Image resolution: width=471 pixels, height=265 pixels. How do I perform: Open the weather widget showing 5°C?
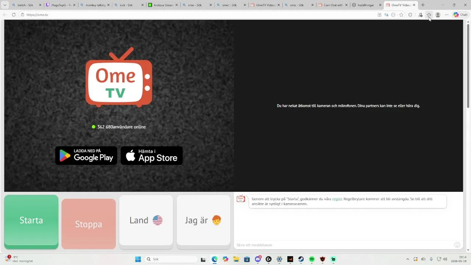pyautogui.click(x=19, y=259)
